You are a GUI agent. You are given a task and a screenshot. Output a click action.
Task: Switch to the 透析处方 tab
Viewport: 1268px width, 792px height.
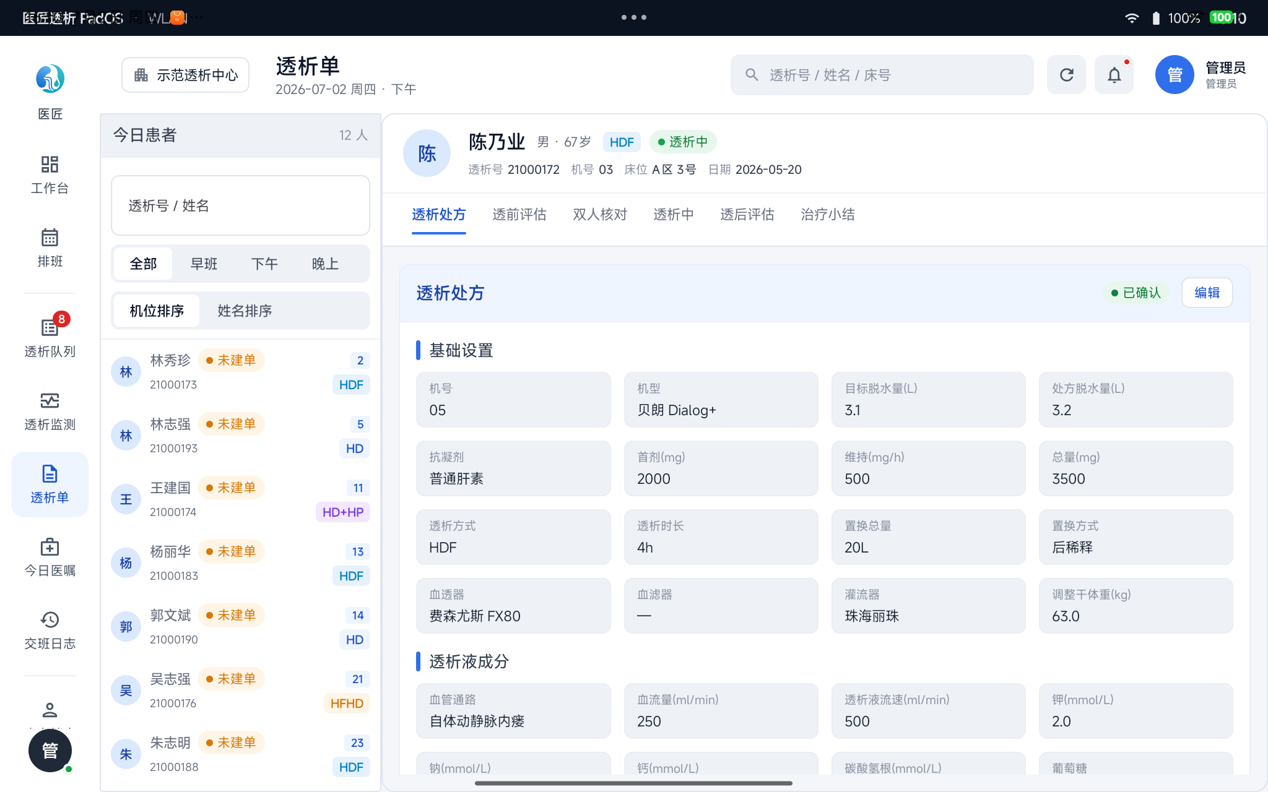click(438, 215)
